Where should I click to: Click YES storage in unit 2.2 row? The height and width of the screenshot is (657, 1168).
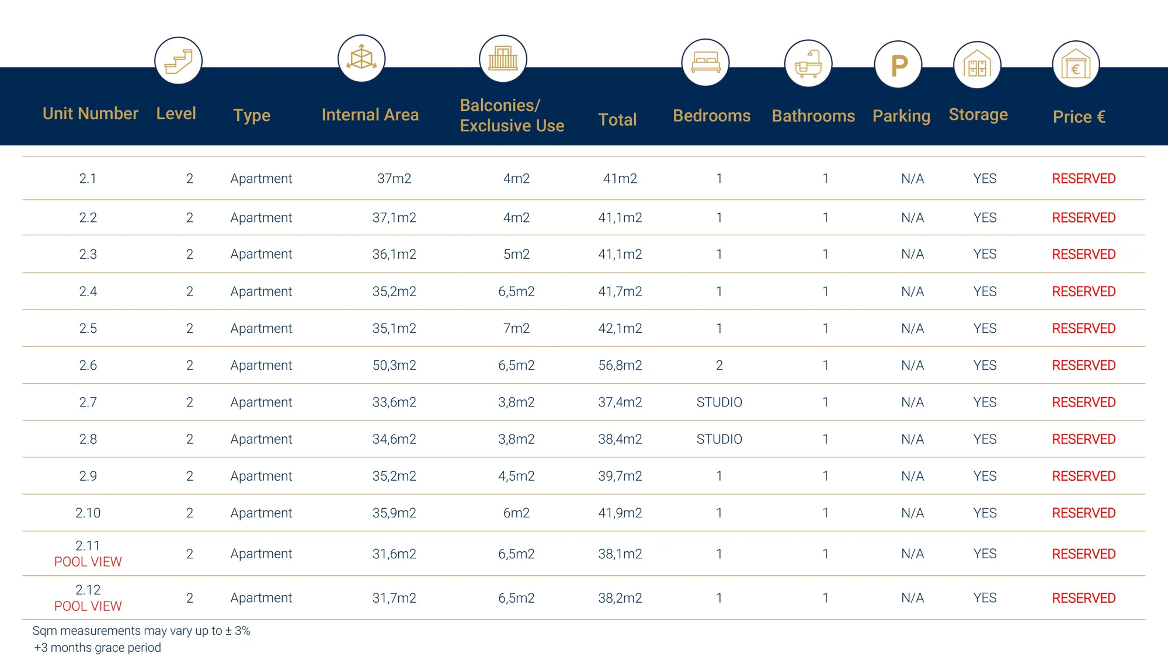tap(985, 218)
